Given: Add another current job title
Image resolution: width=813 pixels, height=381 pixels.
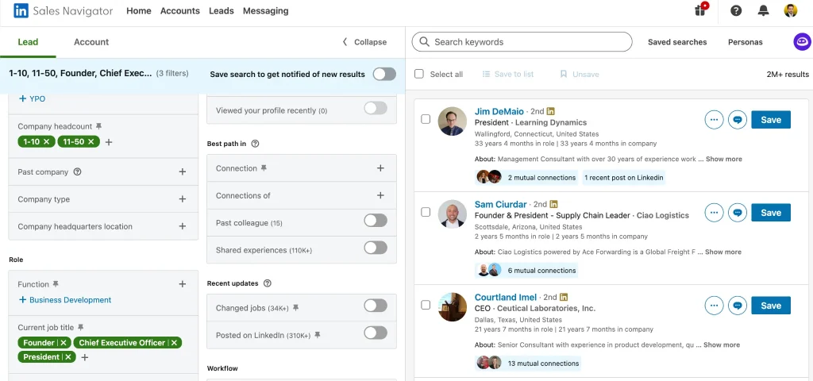Looking at the screenshot, I should [85, 357].
